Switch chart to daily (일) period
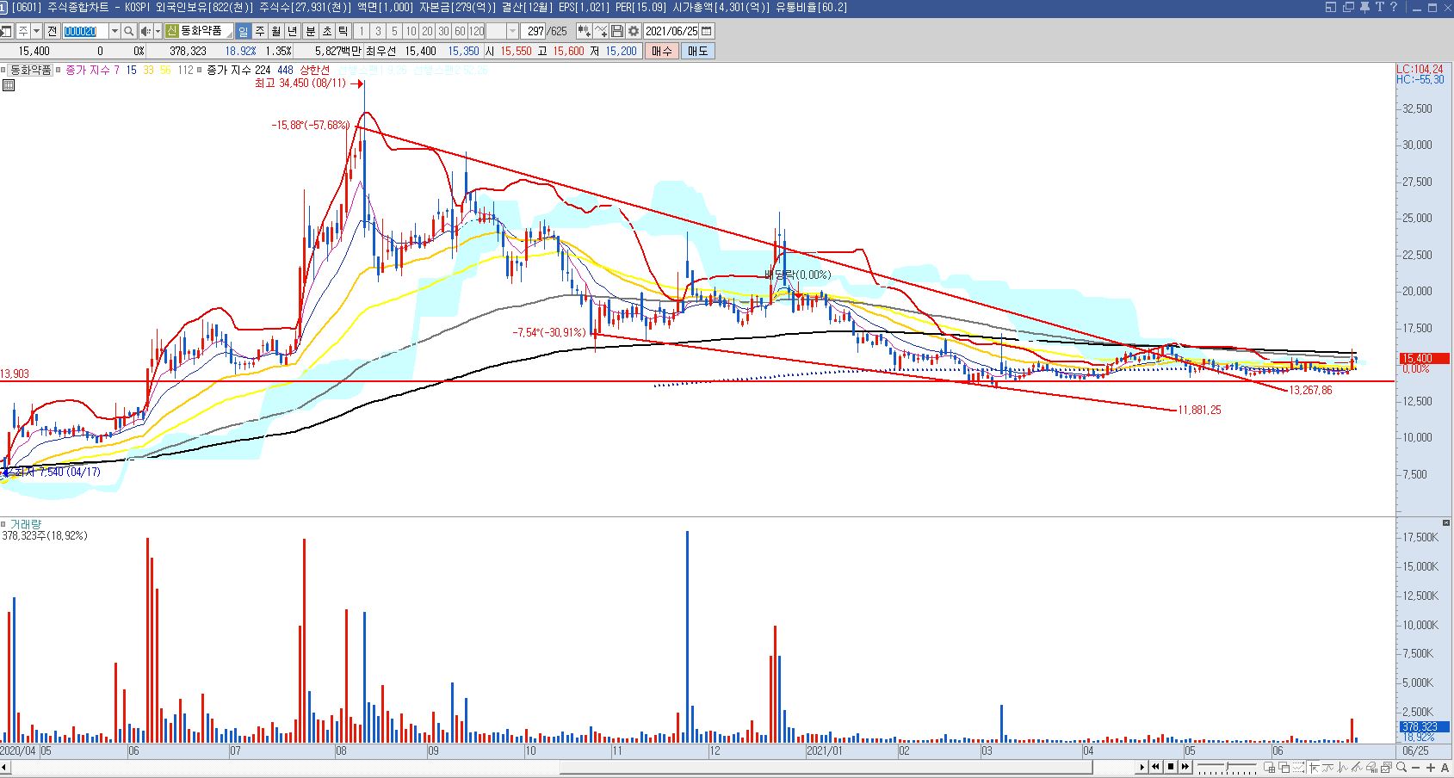Image resolution: width=1454 pixels, height=778 pixels. (244, 31)
